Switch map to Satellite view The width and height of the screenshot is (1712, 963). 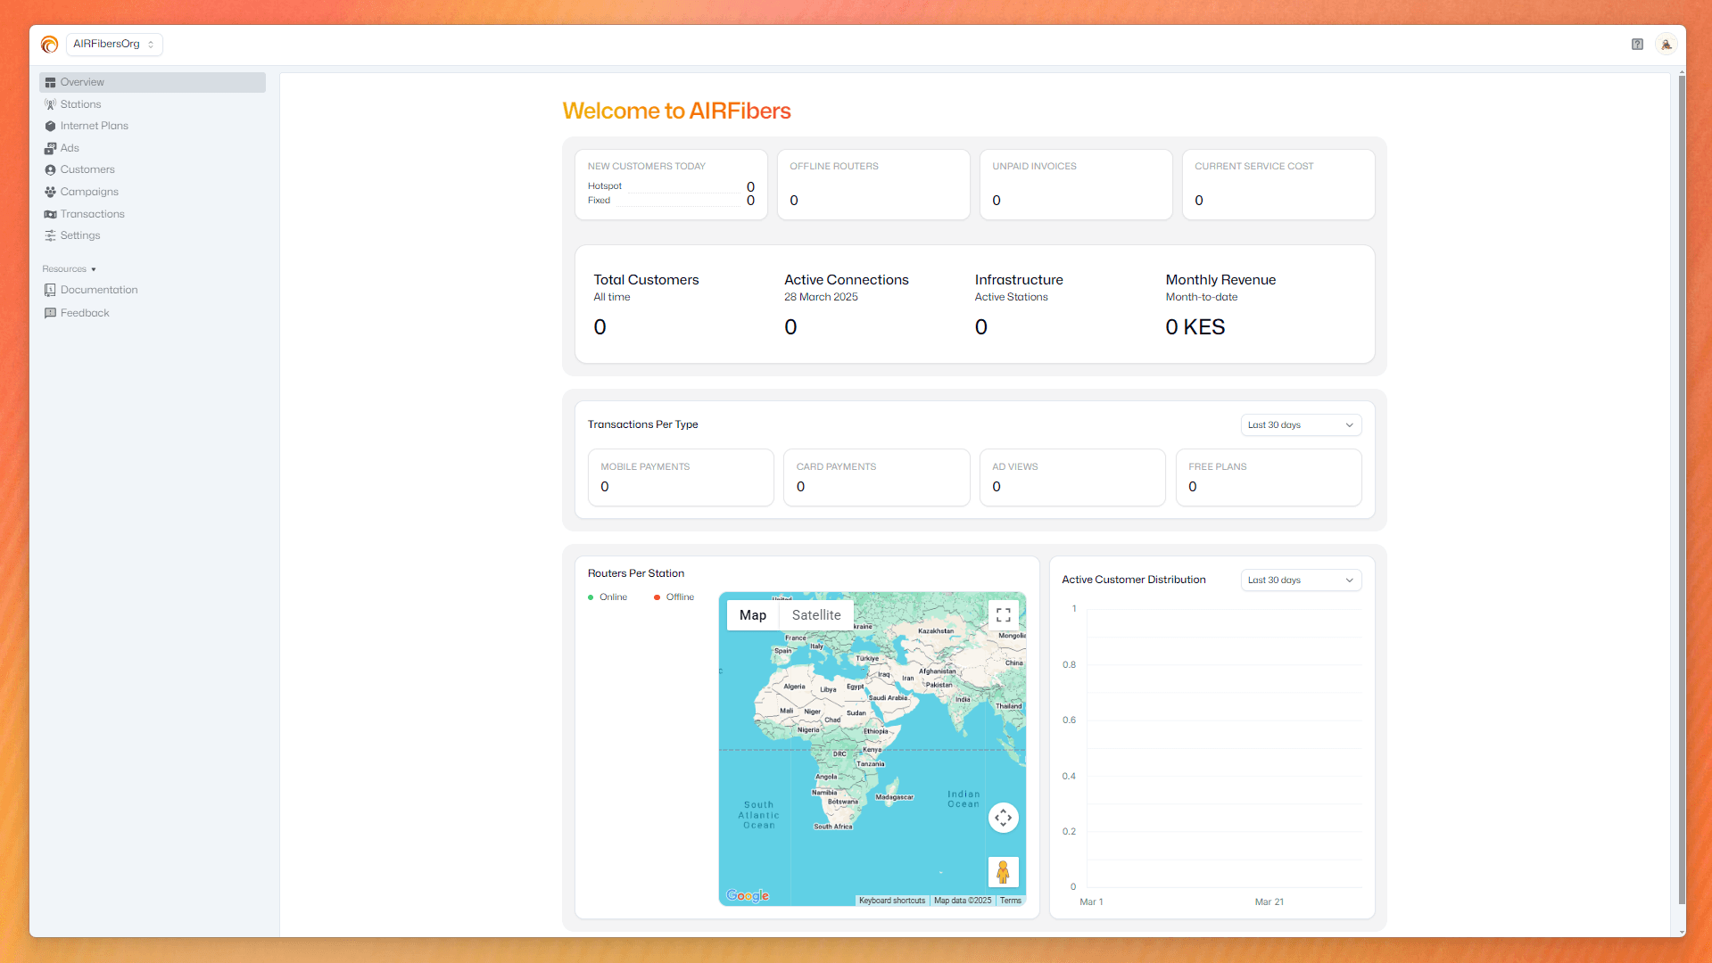815,615
